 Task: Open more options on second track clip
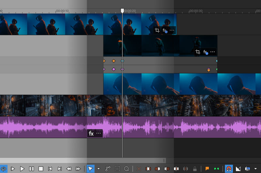coord(212,52)
